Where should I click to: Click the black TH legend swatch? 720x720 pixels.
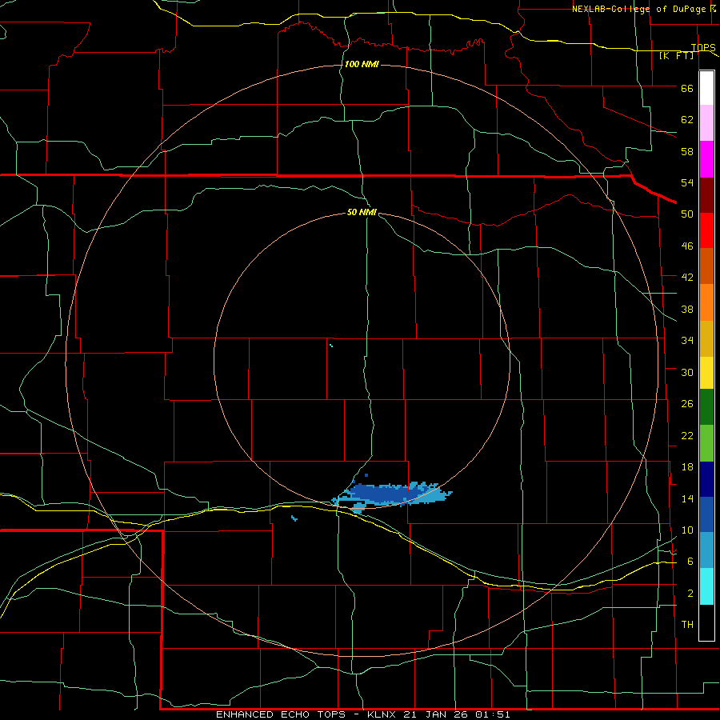pyautogui.click(x=706, y=622)
